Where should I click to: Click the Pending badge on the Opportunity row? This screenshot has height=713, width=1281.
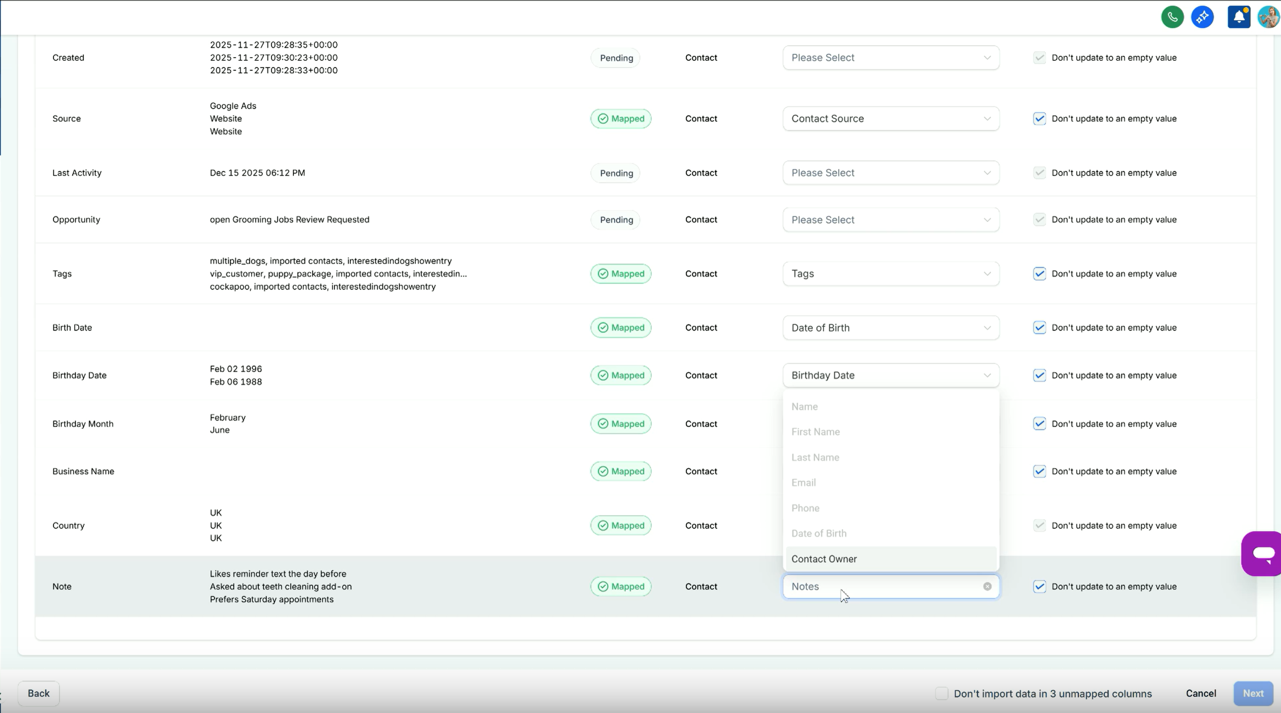pyautogui.click(x=615, y=219)
